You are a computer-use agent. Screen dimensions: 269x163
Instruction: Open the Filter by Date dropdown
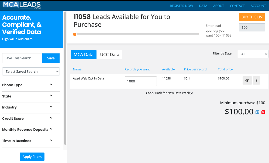pyautogui.click(x=253, y=54)
